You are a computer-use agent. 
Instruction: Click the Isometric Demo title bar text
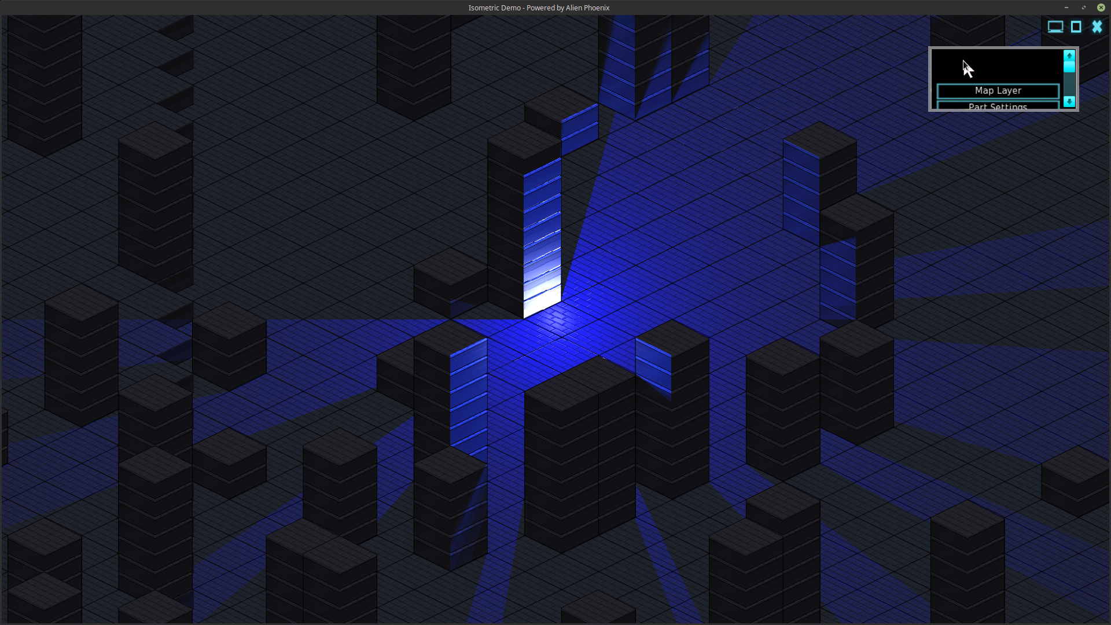click(538, 8)
